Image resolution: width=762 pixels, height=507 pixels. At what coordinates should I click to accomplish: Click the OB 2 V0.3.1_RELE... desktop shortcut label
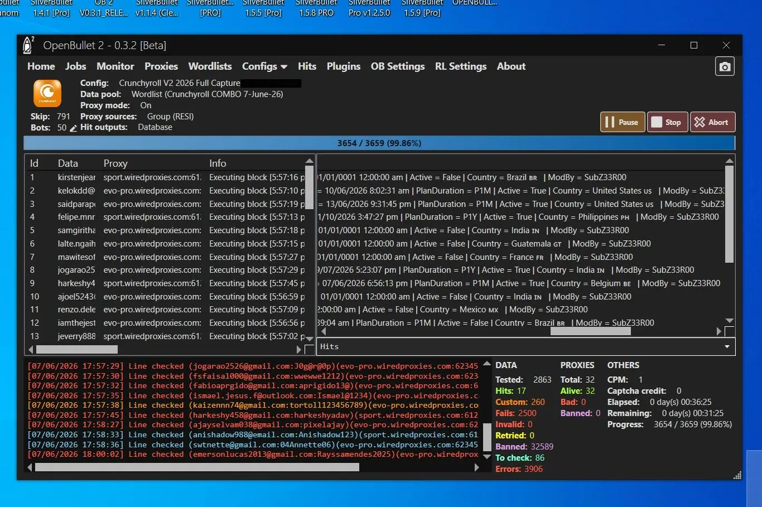104,8
